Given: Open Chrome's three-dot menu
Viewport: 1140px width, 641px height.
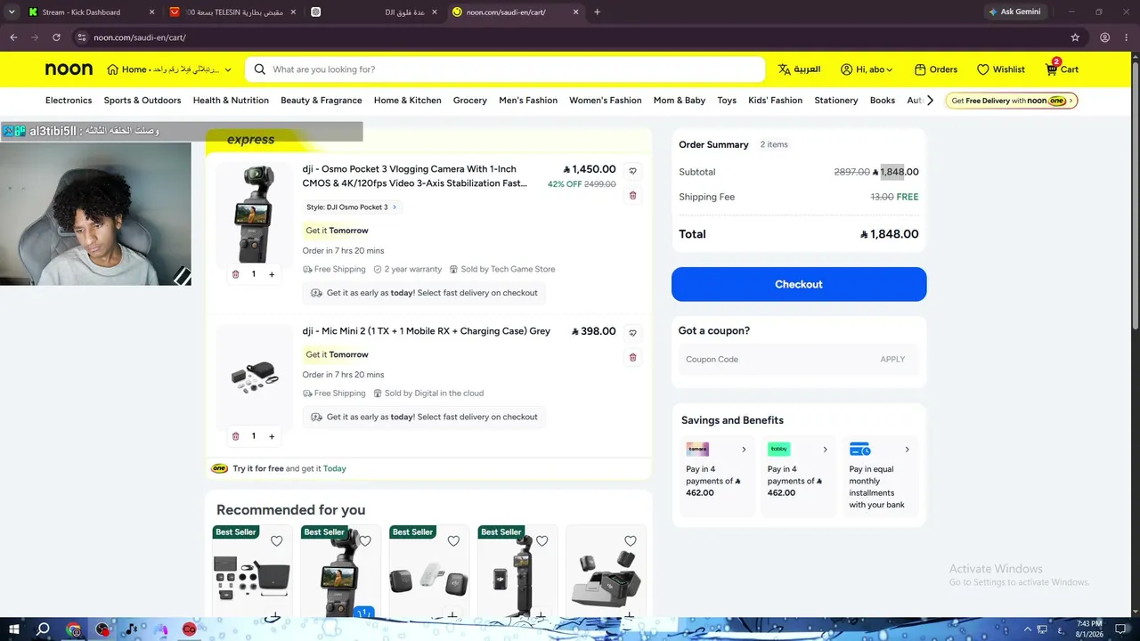Looking at the screenshot, I should tap(1127, 37).
